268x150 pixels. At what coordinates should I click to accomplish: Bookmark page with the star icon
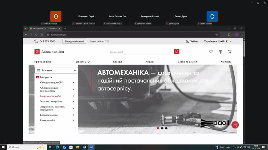pyautogui.click(x=217, y=35)
